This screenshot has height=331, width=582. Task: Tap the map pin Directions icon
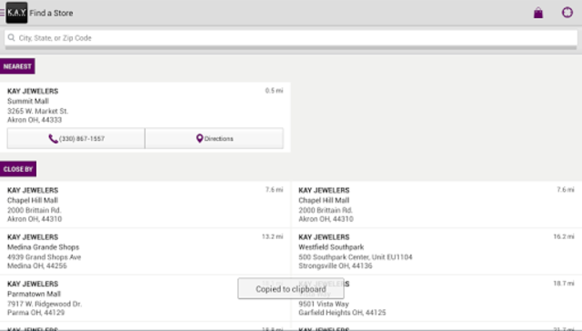point(200,138)
